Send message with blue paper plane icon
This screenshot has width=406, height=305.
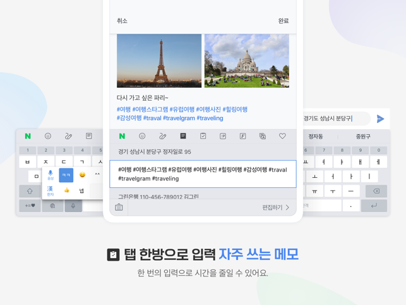tap(380, 118)
